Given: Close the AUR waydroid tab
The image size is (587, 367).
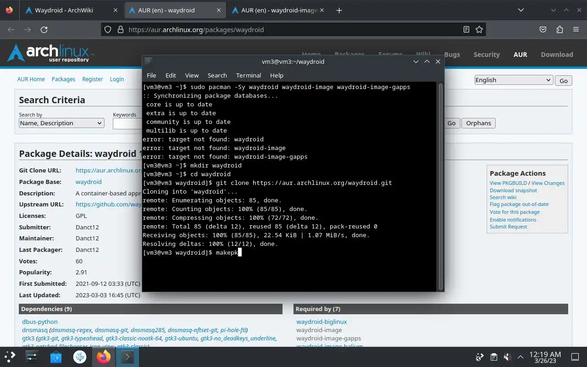Looking at the screenshot, I should [x=219, y=10].
